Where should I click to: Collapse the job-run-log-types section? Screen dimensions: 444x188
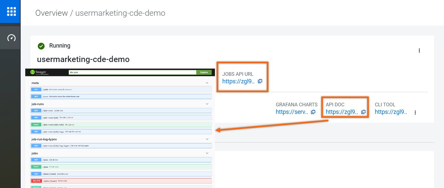(x=207, y=139)
